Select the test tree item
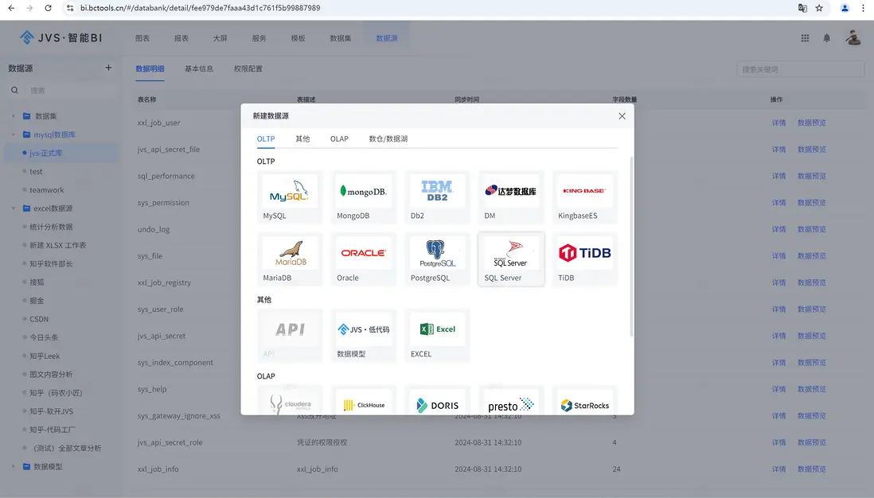874x498 pixels. pos(36,172)
